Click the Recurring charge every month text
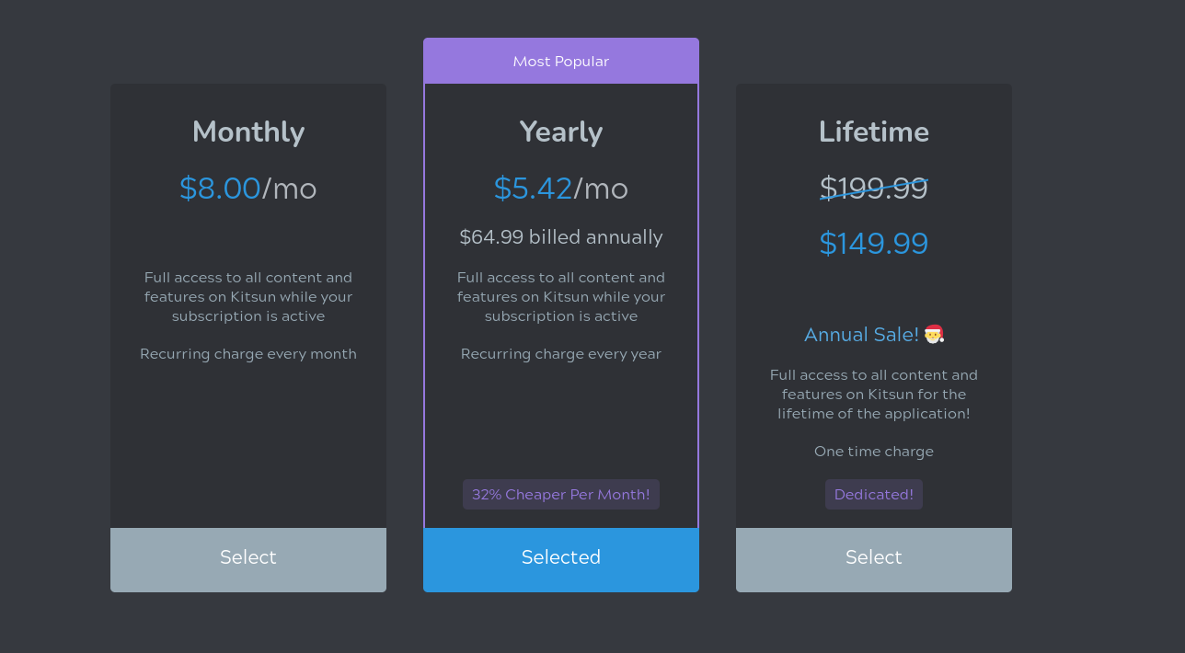 [248, 354]
